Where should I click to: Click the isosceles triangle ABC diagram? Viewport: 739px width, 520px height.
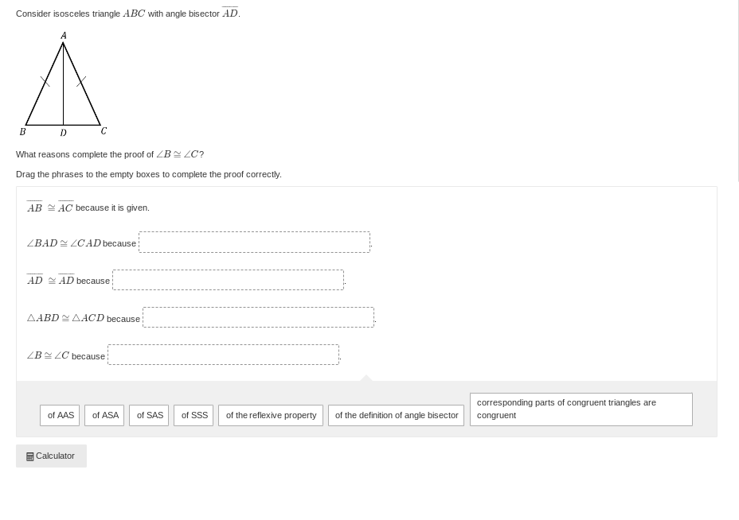64,86
